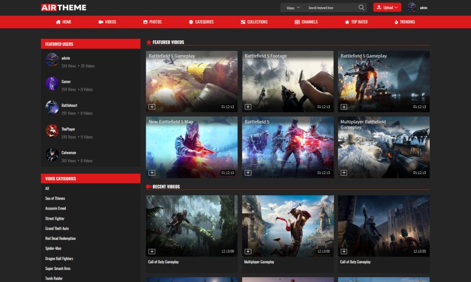Click ThePlayer user avatar
Viewport: 471px width, 282px height.
tap(52, 131)
